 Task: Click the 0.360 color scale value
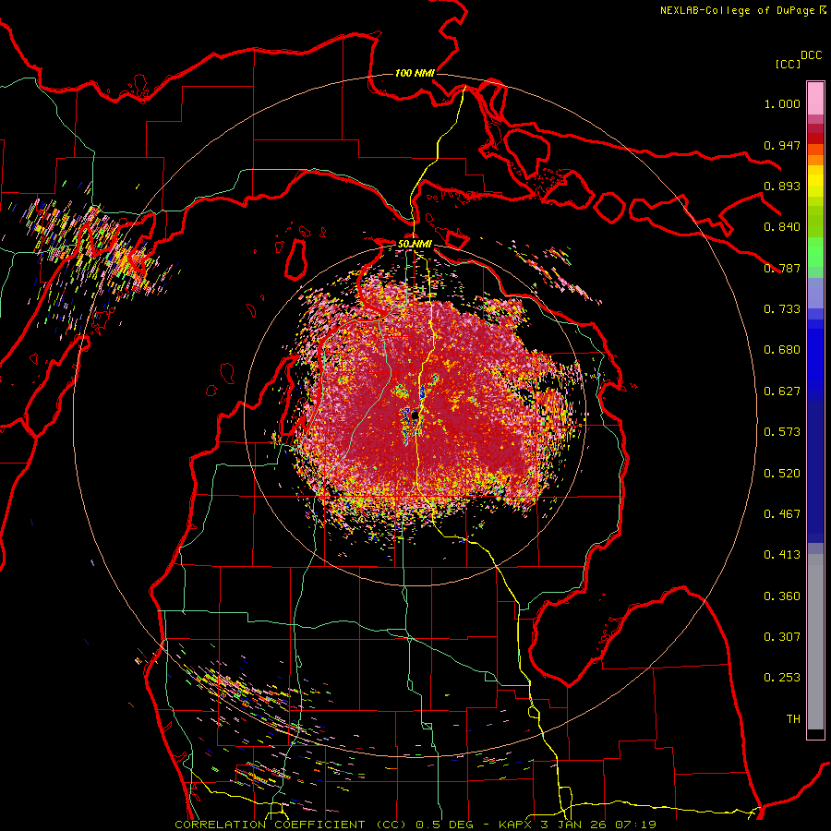click(x=782, y=596)
